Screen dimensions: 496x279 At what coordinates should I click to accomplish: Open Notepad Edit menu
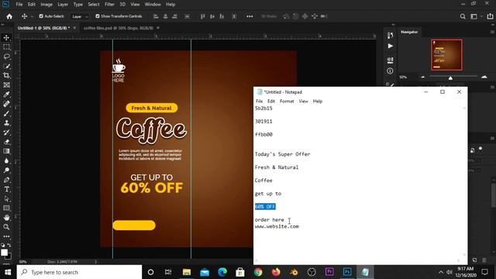click(x=271, y=102)
